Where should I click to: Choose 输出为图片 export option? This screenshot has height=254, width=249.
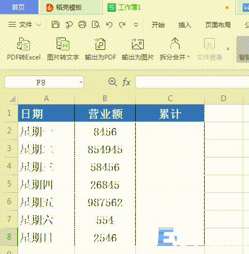pos(137,49)
